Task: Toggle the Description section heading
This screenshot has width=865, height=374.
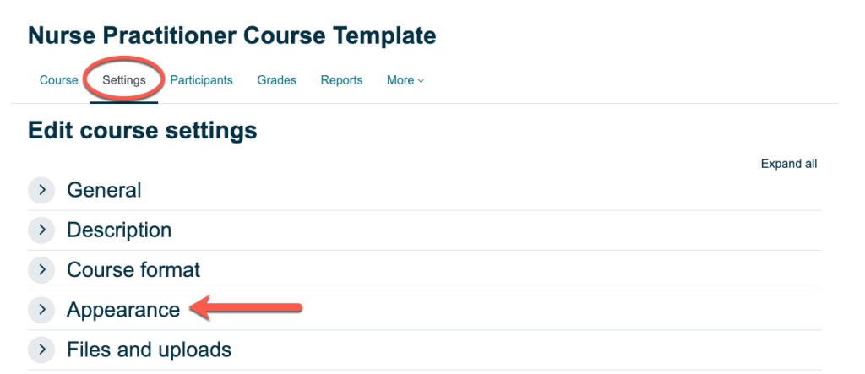Action: 119,230
